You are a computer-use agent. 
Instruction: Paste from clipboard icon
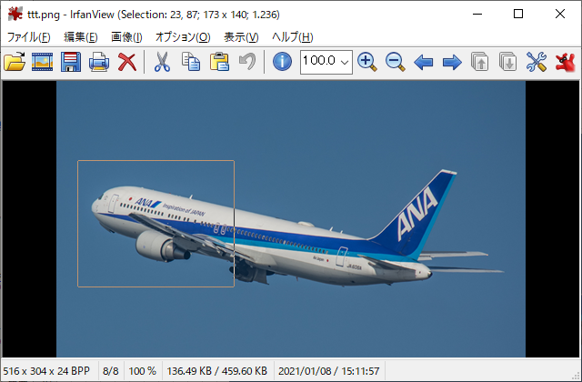[x=219, y=62]
